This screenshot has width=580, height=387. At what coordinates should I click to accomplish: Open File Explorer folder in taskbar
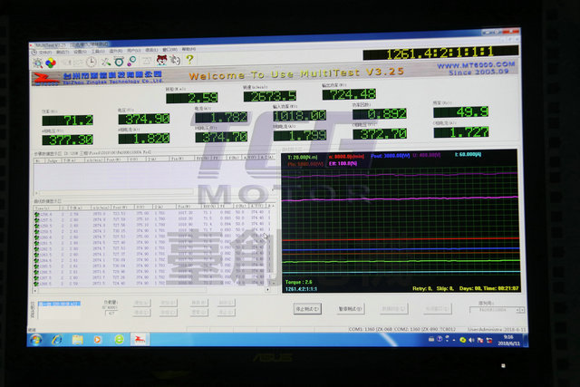(x=78, y=339)
